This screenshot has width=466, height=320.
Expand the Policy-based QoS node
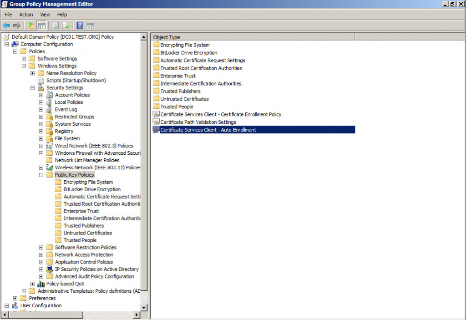click(33, 284)
